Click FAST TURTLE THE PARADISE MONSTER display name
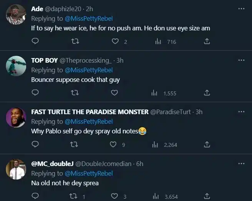The width and height of the screenshot is (252, 201). tap(90, 112)
